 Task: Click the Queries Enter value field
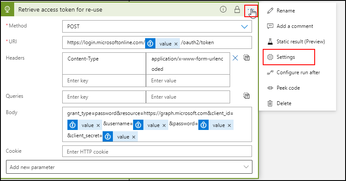point(188,97)
